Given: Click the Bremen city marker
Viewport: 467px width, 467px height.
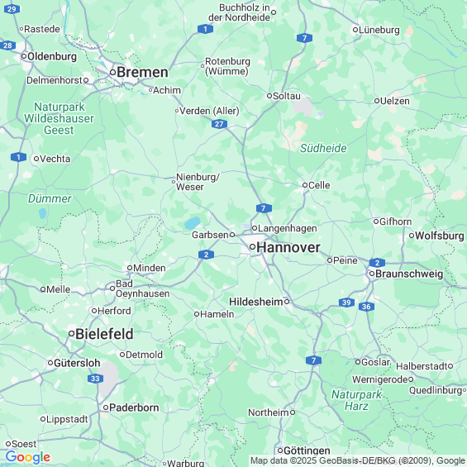Looking at the screenshot, I should coord(112,72).
